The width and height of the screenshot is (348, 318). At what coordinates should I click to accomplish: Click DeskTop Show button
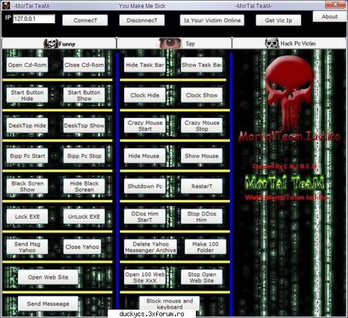tap(84, 125)
